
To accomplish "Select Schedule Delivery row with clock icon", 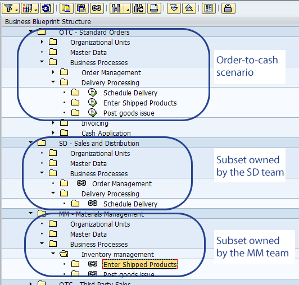I will pos(130,93).
